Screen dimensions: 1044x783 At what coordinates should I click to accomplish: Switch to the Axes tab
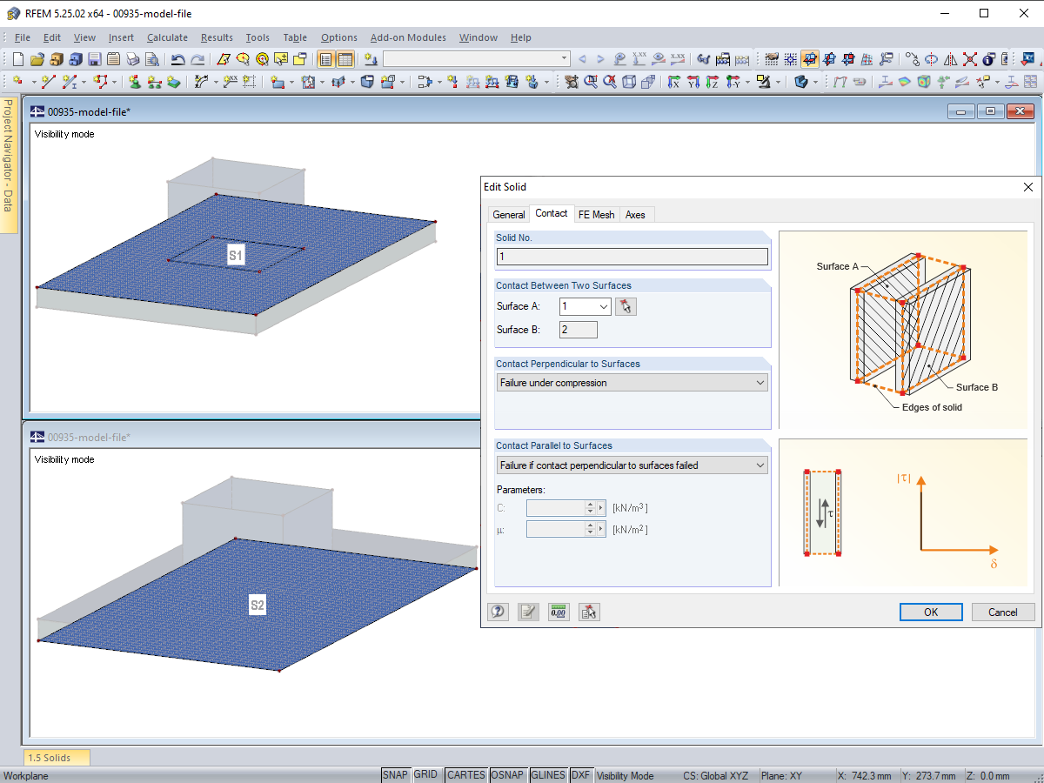pos(636,214)
